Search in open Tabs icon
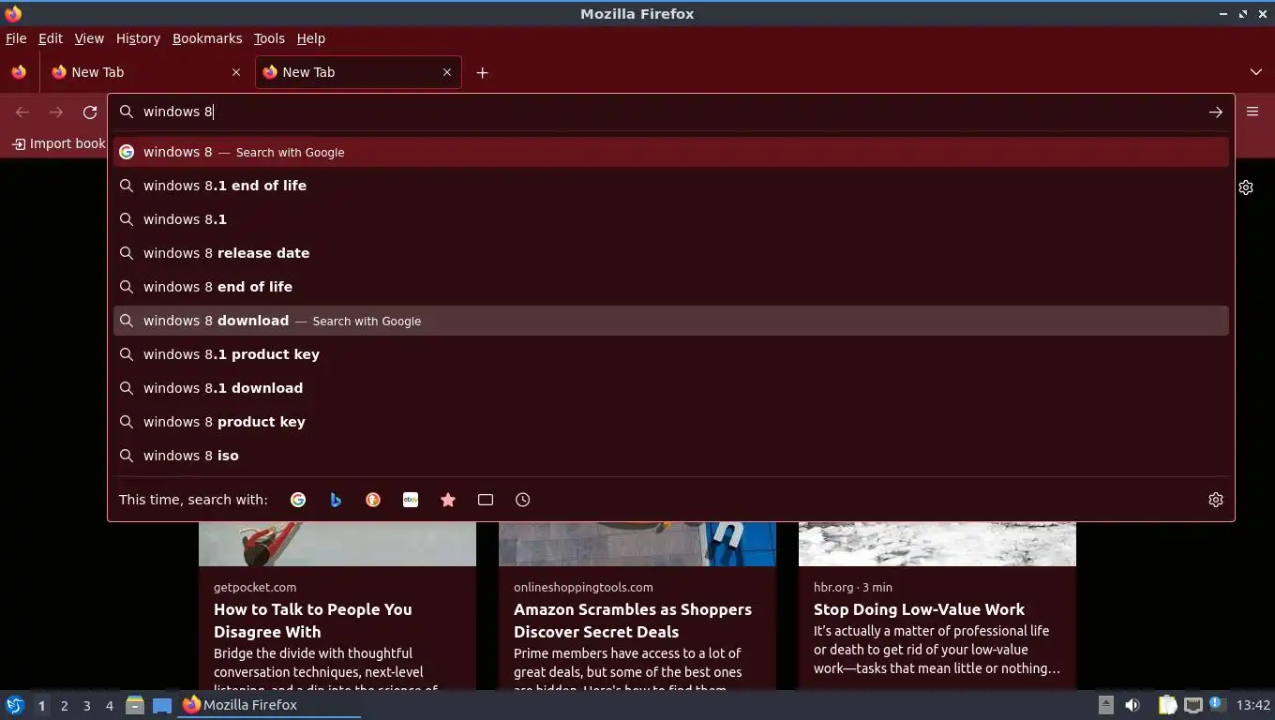 pyautogui.click(x=486, y=500)
